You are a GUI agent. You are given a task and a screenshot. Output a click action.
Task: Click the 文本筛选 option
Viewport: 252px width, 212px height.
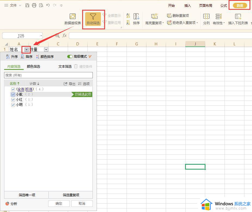point(65,66)
